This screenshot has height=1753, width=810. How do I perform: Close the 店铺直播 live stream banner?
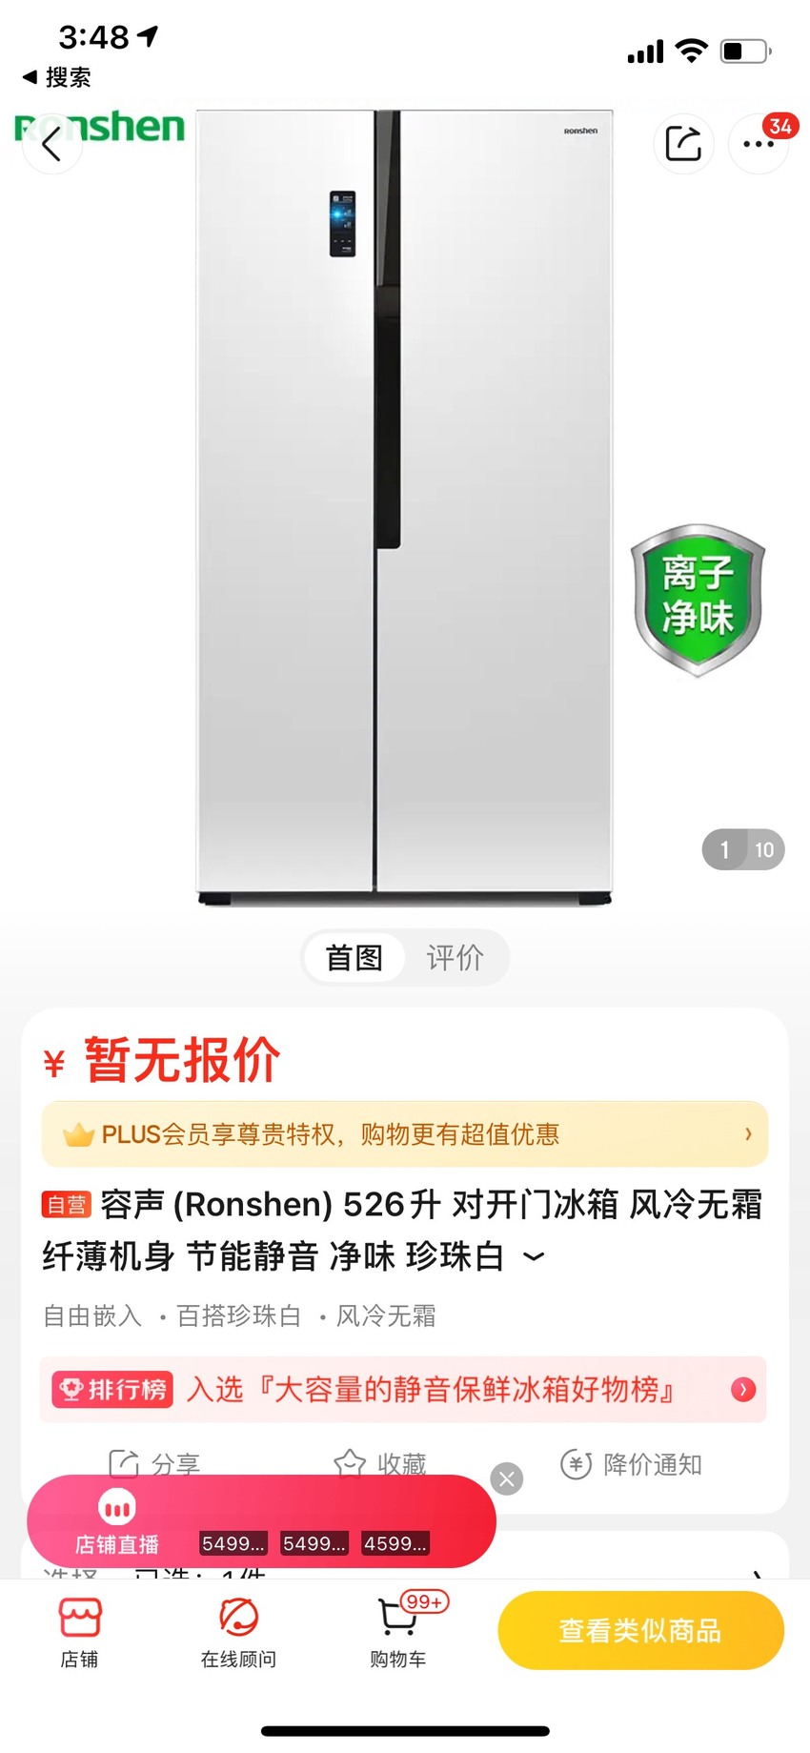click(x=507, y=1478)
